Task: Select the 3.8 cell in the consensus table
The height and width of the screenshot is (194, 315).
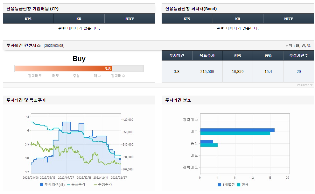Action: coord(177,72)
